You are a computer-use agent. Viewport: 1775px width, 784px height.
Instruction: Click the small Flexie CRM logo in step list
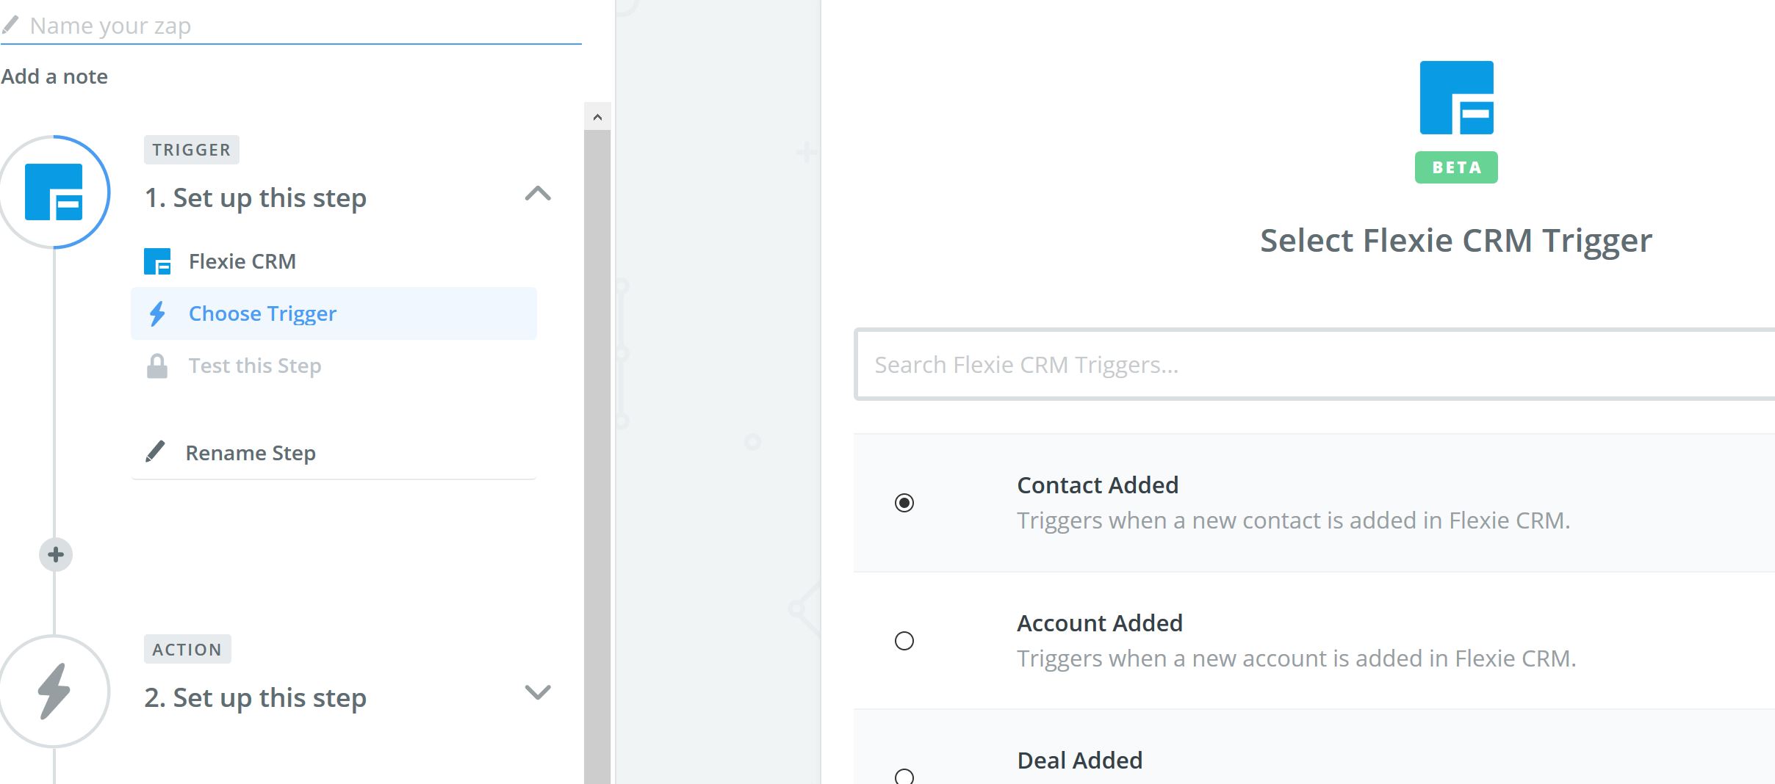click(157, 261)
